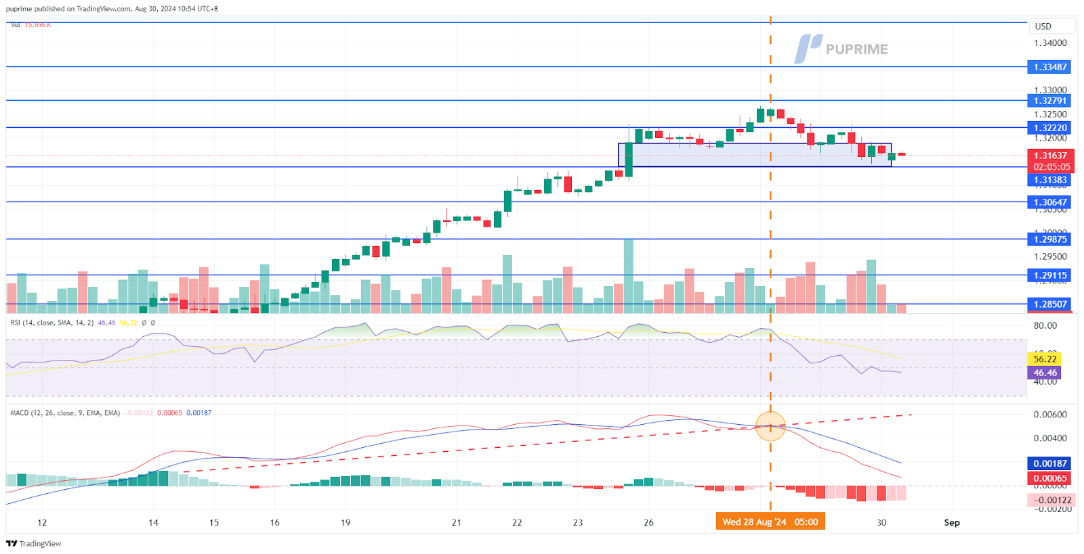The image size is (1084, 554).
Task: Click the 1.32500 price axis tick
Action: click(1050, 114)
